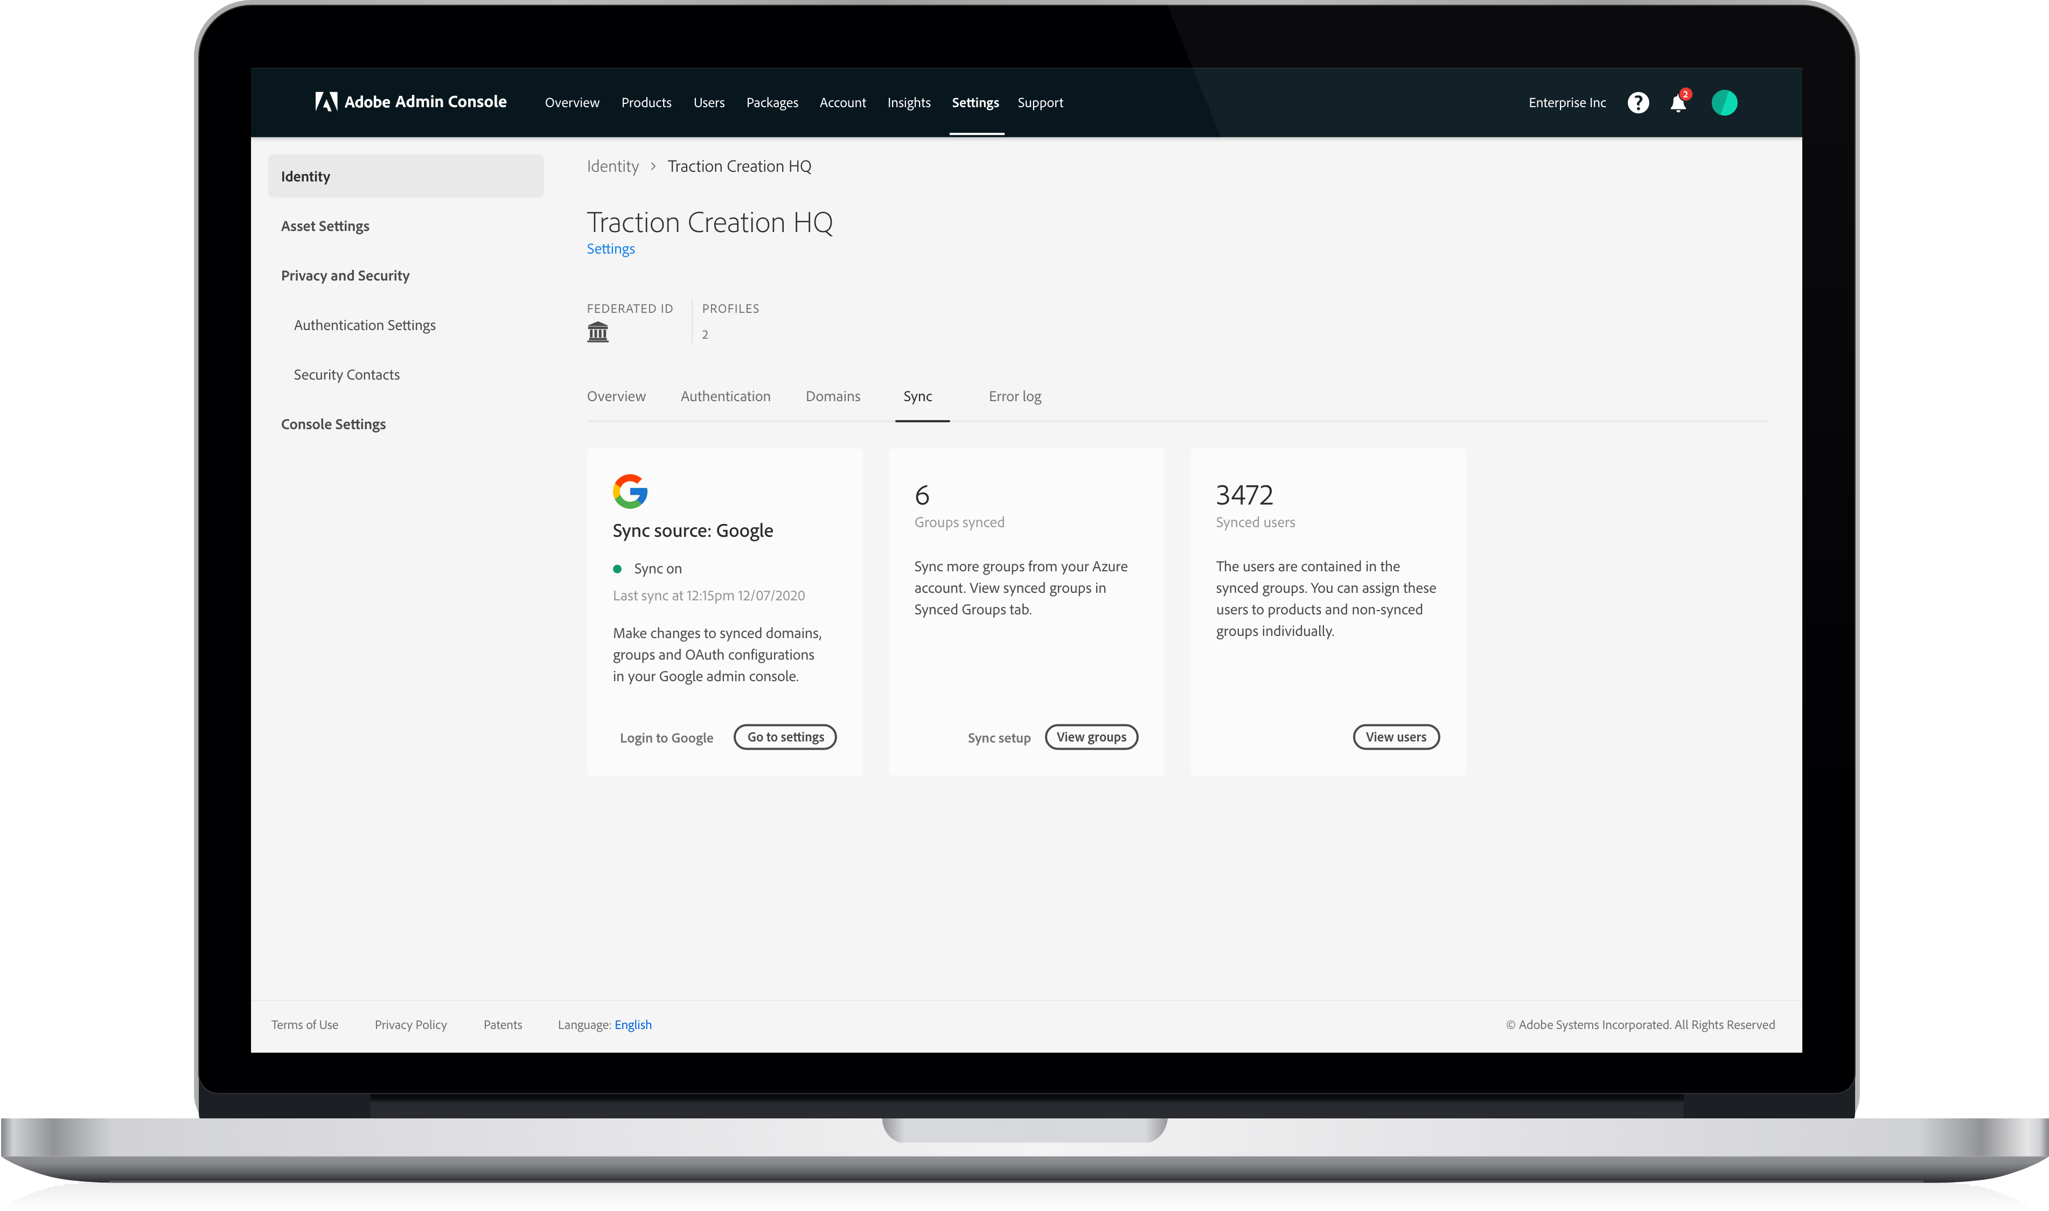Click the Sync source: Google heading
The width and height of the screenshot is (2049, 1211).
click(693, 530)
